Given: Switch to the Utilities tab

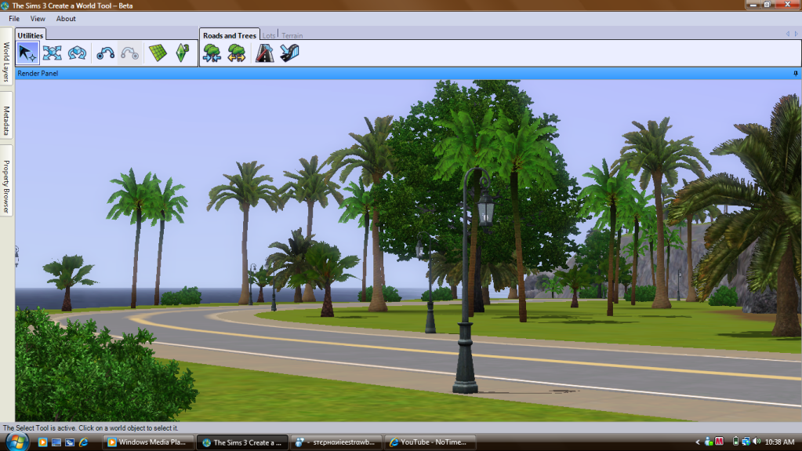Looking at the screenshot, I should click(x=30, y=35).
